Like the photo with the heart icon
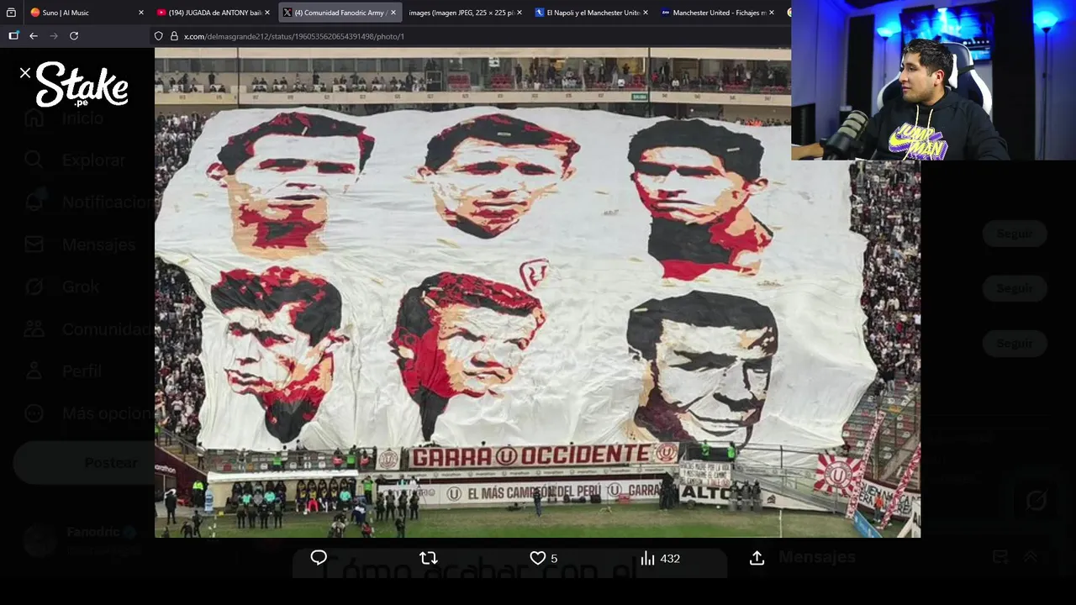The image size is (1076, 605). (537, 558)
